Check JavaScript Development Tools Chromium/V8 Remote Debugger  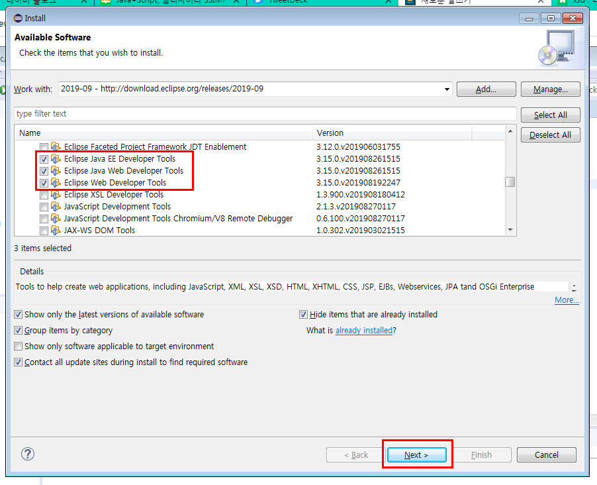tap(44, 219)
